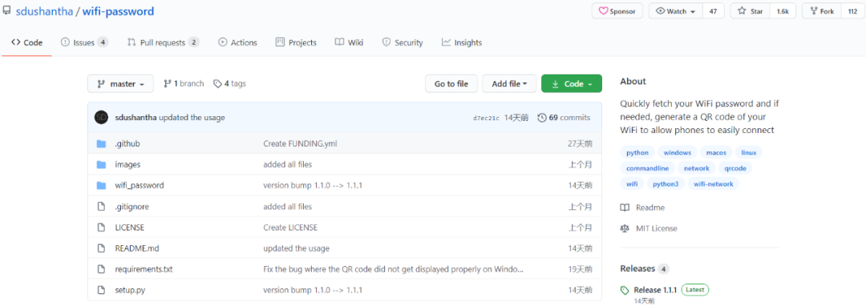Screen dimensions: 866x306
Task: Open commit hash d7ec21c
Action: point(486,118)
